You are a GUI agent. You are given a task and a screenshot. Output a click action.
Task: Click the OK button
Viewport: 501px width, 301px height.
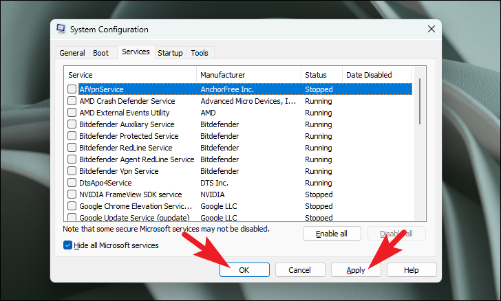click(x=244, y=270)
